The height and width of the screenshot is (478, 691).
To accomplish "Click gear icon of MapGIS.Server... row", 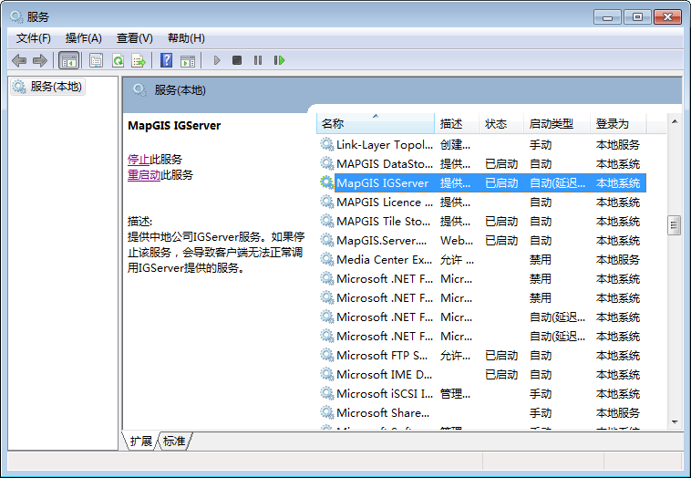I will point(326,240).
